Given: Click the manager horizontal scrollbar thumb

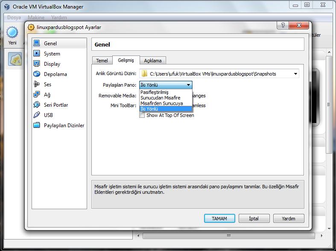Looking at the screenshot, I should coord(229,236).
